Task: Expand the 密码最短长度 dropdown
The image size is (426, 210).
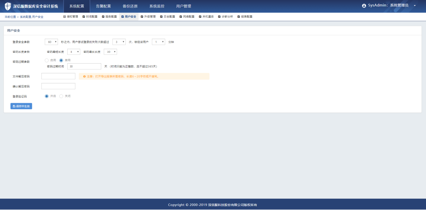Action: click(73, 52)
